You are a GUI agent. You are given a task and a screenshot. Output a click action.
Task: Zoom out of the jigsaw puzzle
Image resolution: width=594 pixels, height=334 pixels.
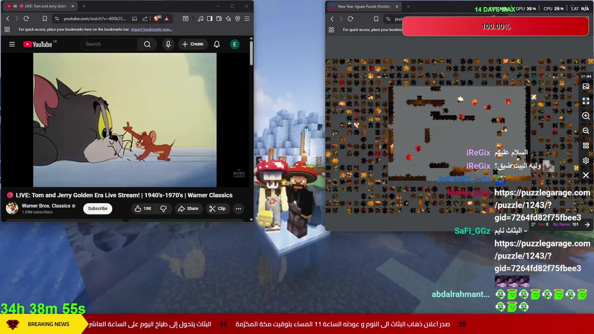pyautogui.click(x=586, y=131)
